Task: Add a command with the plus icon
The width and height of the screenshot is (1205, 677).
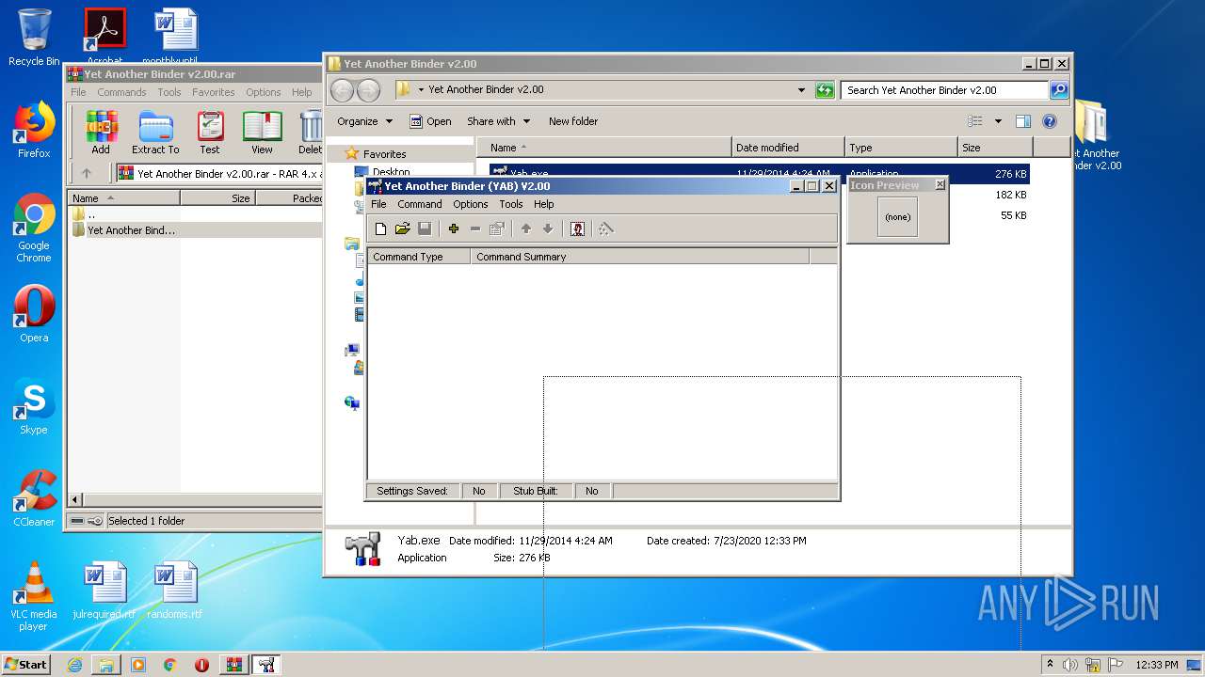Action: (x=453, y=228)
